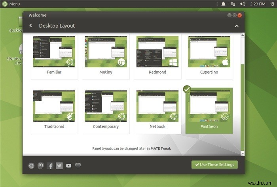Collapse header with the up chevron
The width and height of the screenshot is (277, 187).
pyautogui.click(x=237, y=26)
